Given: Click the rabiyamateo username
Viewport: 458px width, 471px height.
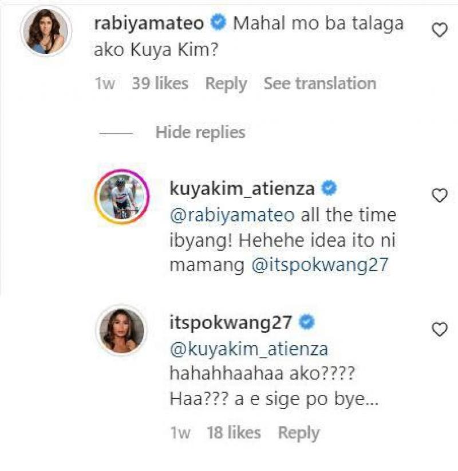Looking at the screenshot, I should tap(149, 23).
